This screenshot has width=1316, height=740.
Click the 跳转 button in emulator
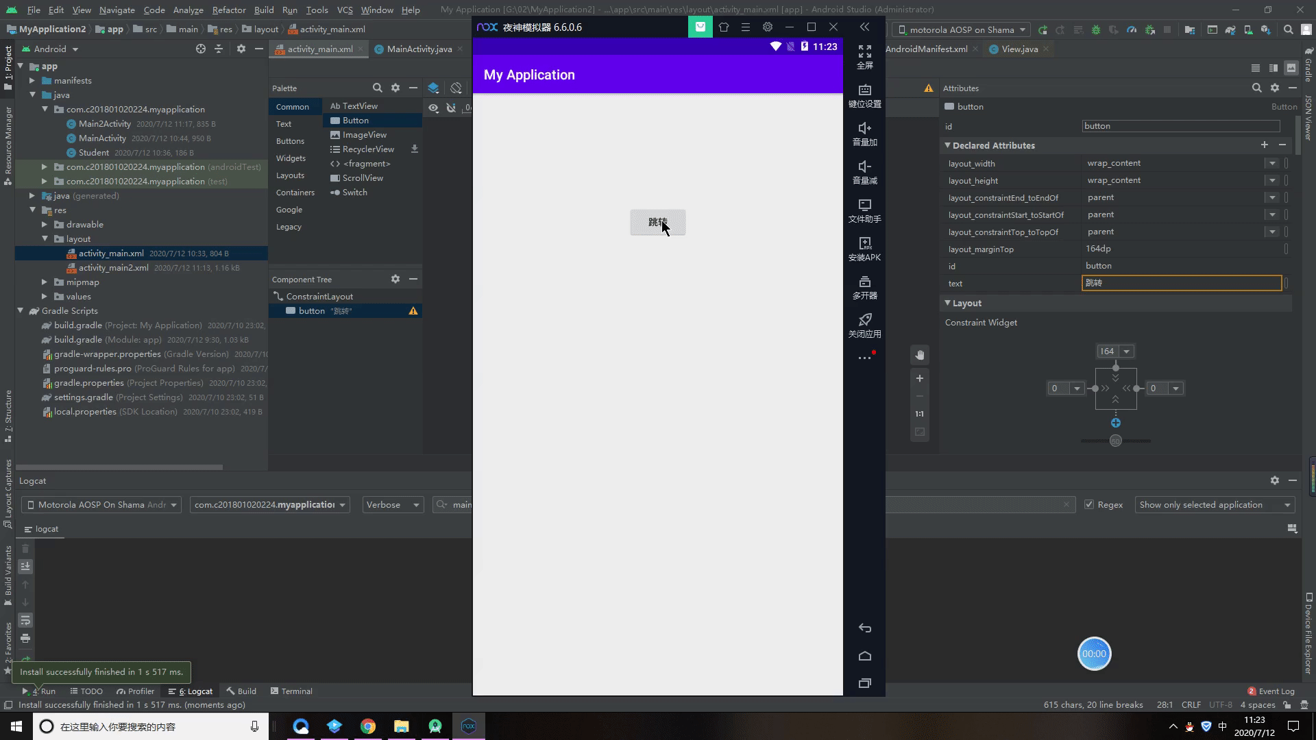coord(657,222)
